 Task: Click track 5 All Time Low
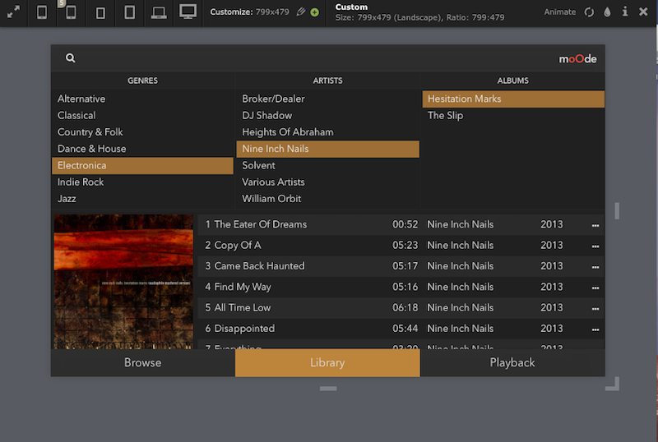point(401,308)
